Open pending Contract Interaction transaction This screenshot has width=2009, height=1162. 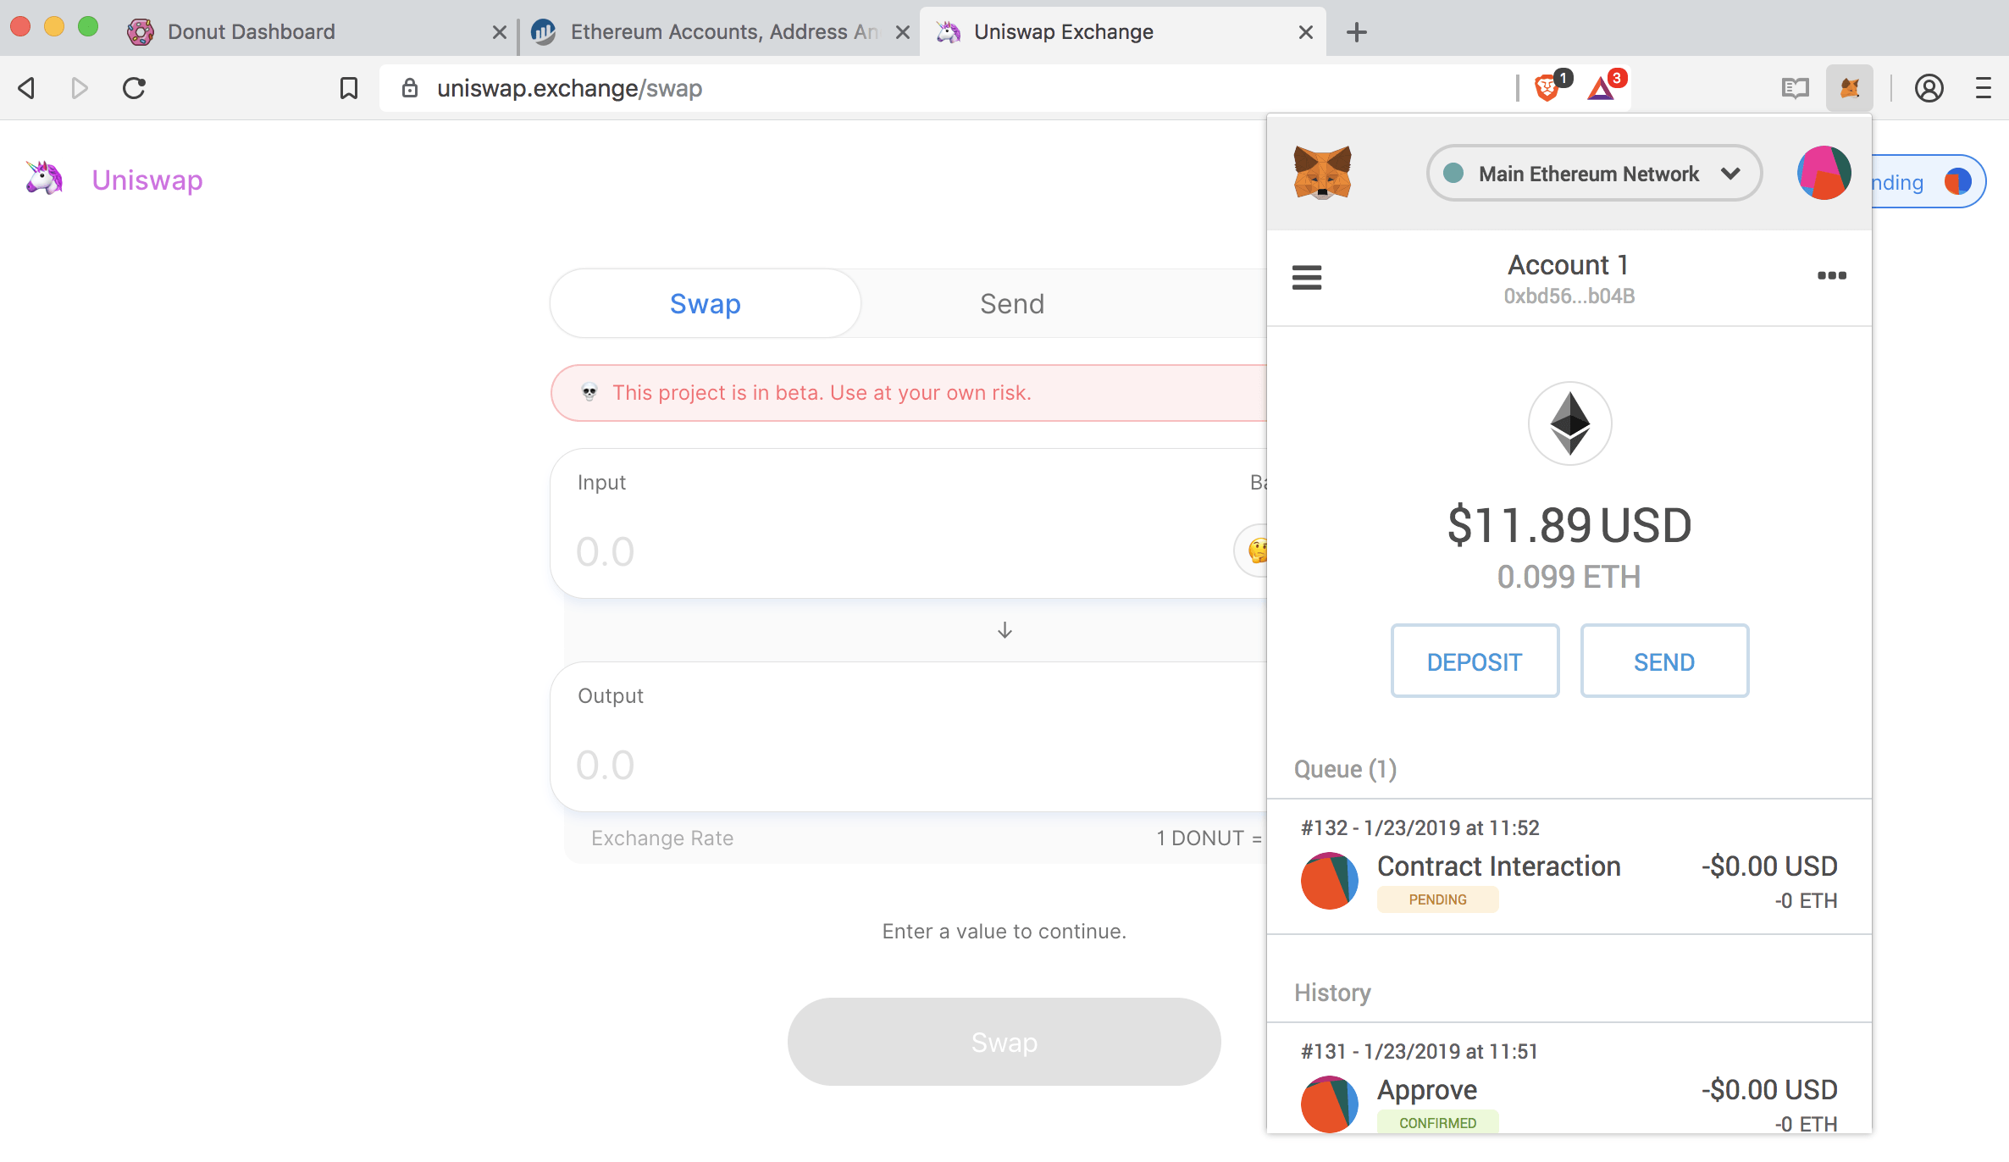pos(1569,866)
